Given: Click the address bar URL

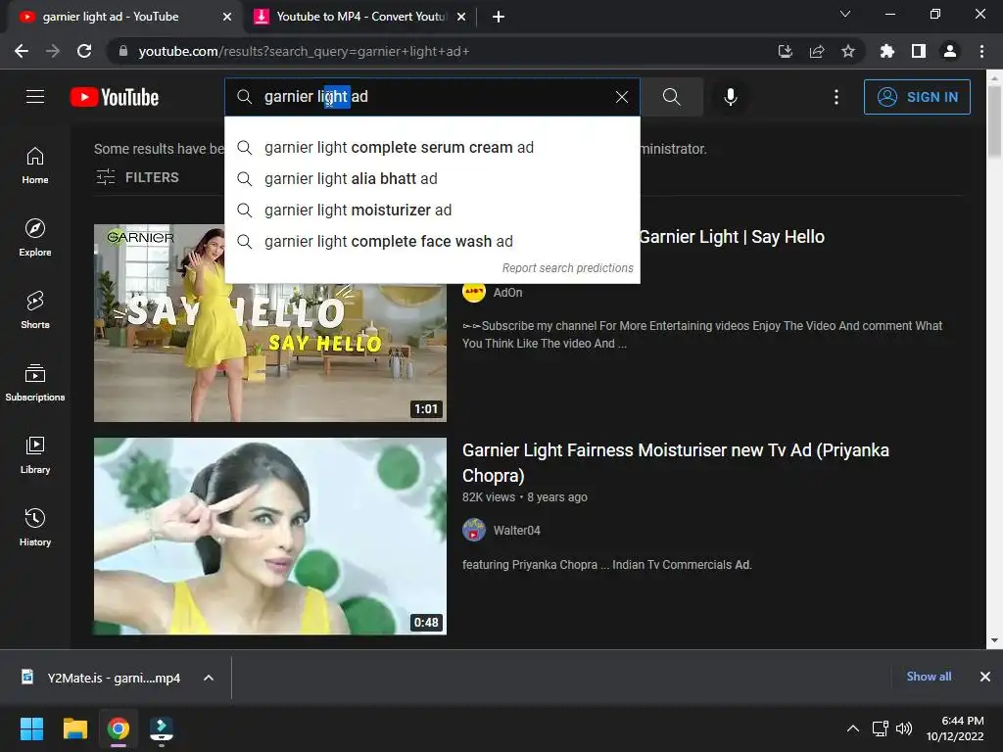Looking at the screenshot, I should coord(304,51).
